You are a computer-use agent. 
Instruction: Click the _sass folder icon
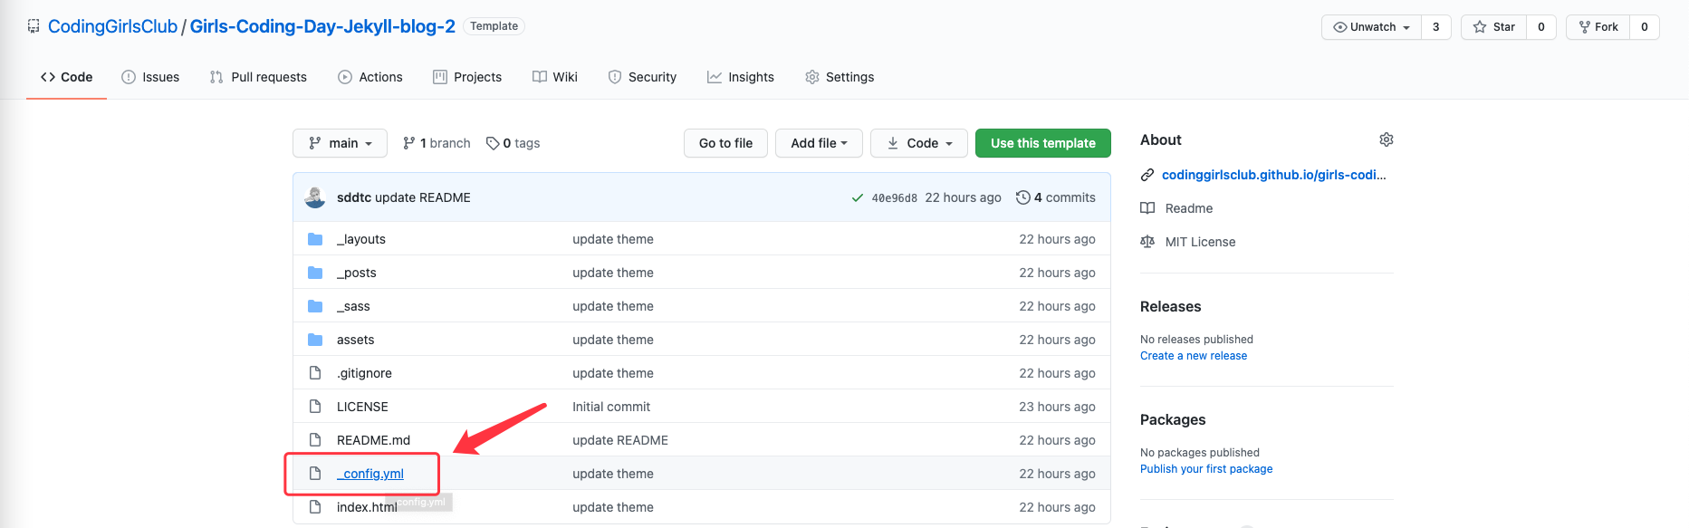[315, 306]
